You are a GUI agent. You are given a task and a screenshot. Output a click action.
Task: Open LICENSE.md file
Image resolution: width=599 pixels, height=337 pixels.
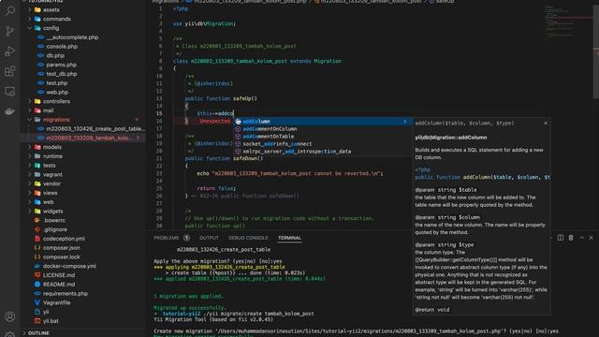[x=58, y=275]
